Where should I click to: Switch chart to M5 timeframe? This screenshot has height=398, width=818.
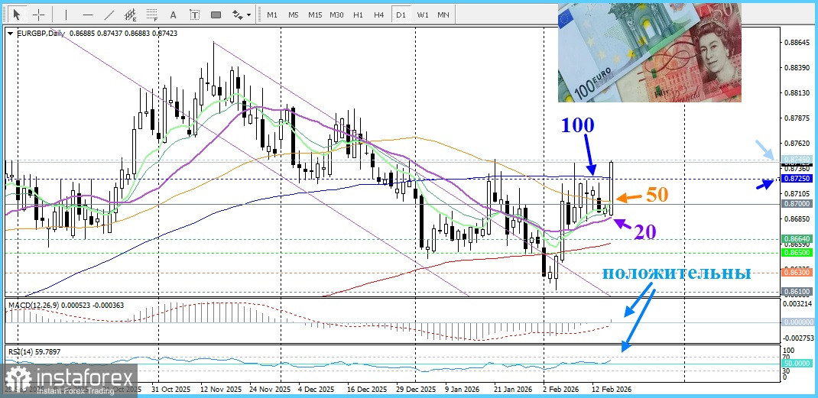tap(294, 15)
